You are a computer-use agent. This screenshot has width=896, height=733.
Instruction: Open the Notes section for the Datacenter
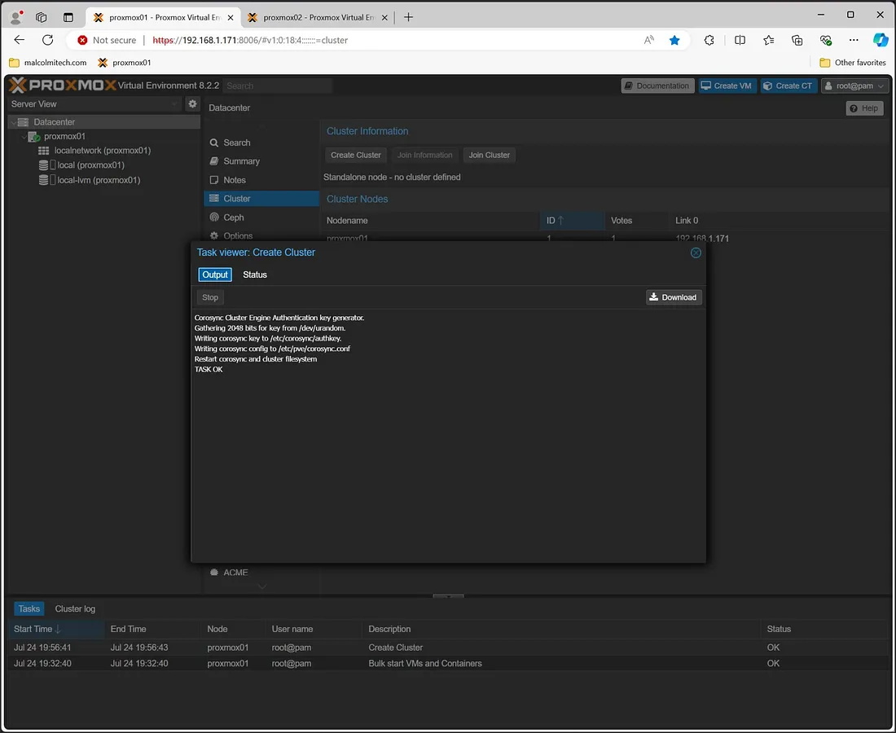tap(235, 179)
